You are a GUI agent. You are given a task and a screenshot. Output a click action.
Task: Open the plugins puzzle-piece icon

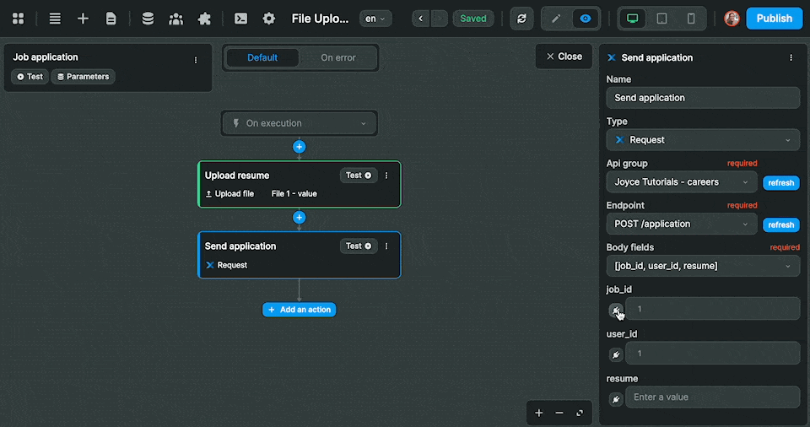pyautogui.click(x=203, y=19)
